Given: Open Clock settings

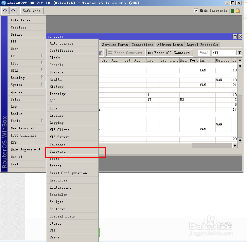Looking at the screenshot, I should coord(72,58).
